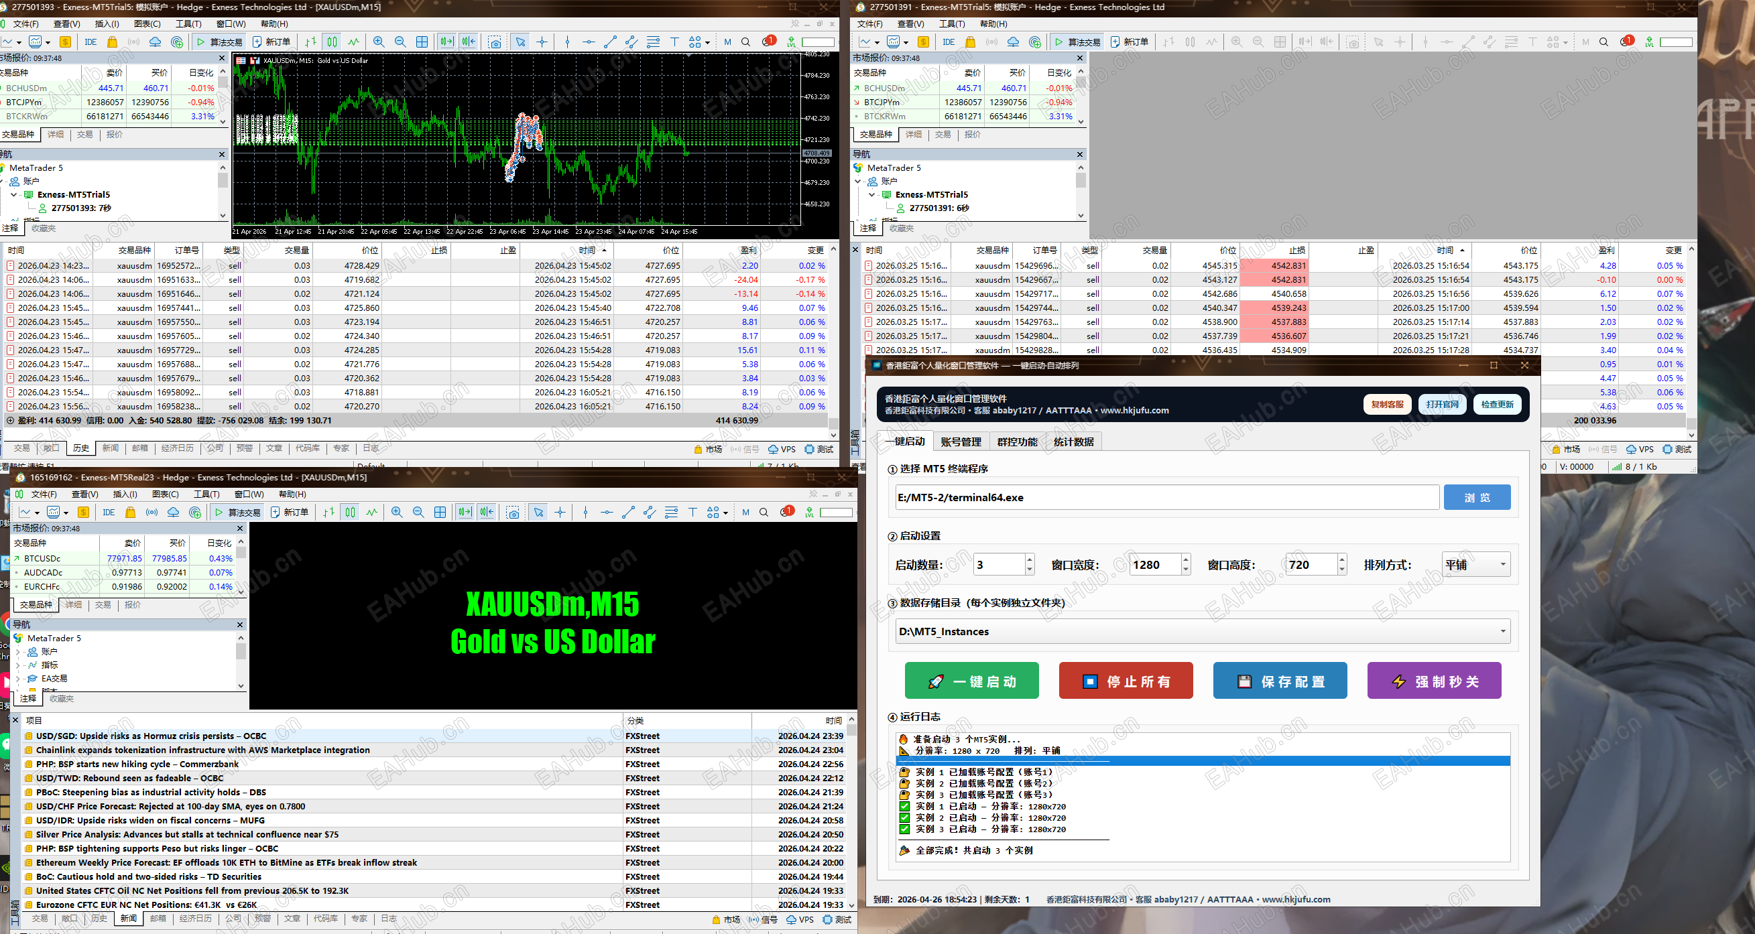Open IDE icon in top-right terminal toolbar
Screen dimensions: 1755x934
(949, 42)
